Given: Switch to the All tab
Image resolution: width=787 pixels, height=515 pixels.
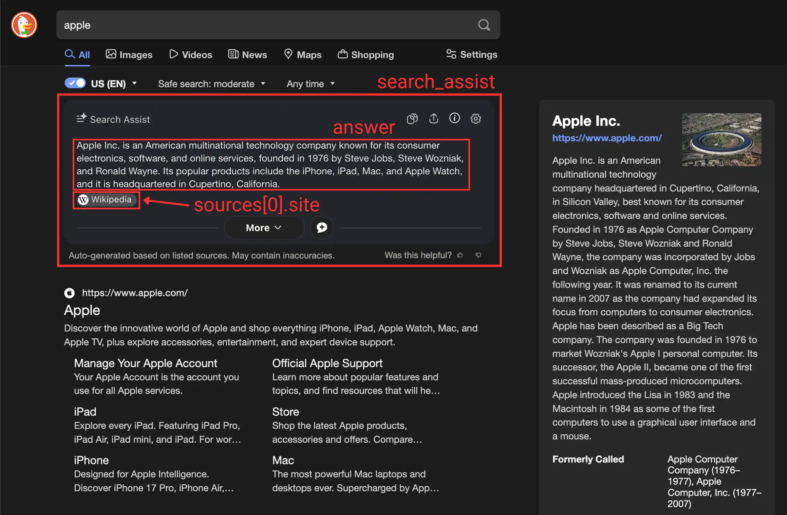Looking at the screenshot, I should 77,54.
